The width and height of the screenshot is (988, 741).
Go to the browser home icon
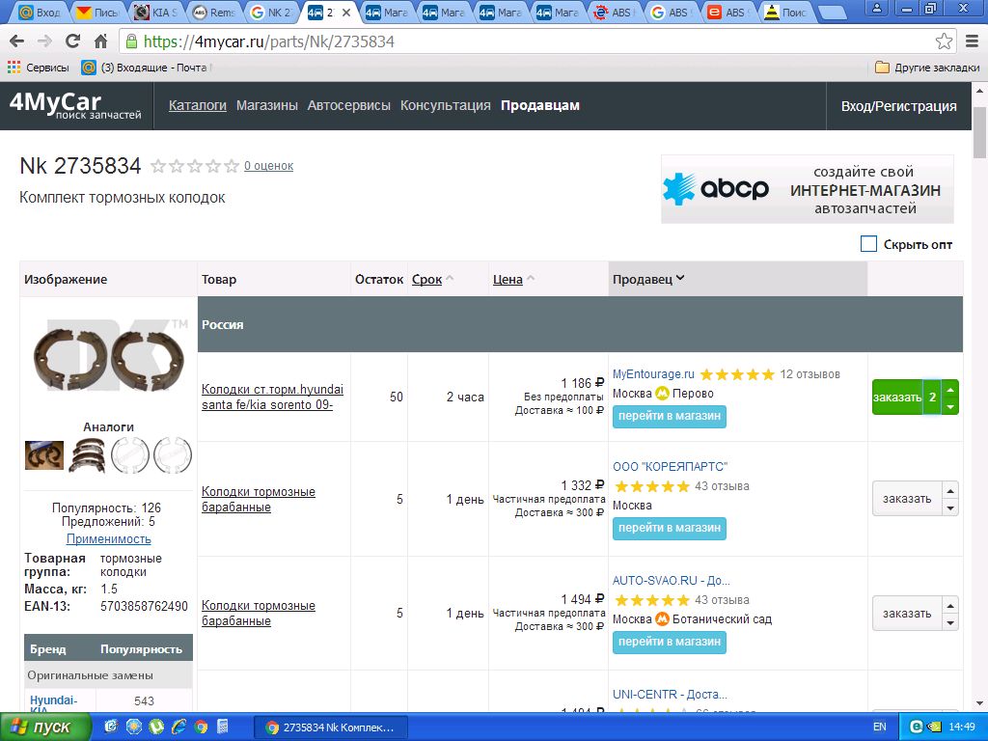100,41
